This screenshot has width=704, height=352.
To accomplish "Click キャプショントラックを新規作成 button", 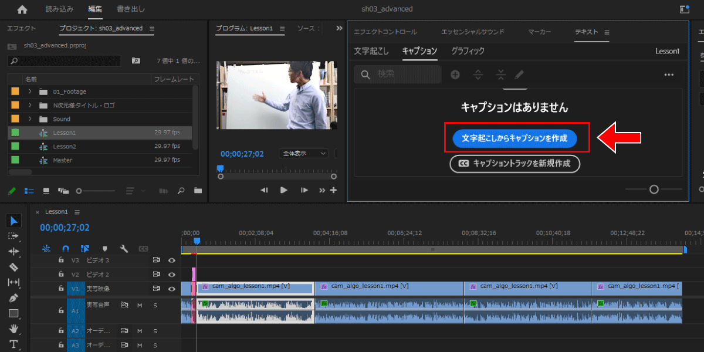I will point(515,164).
